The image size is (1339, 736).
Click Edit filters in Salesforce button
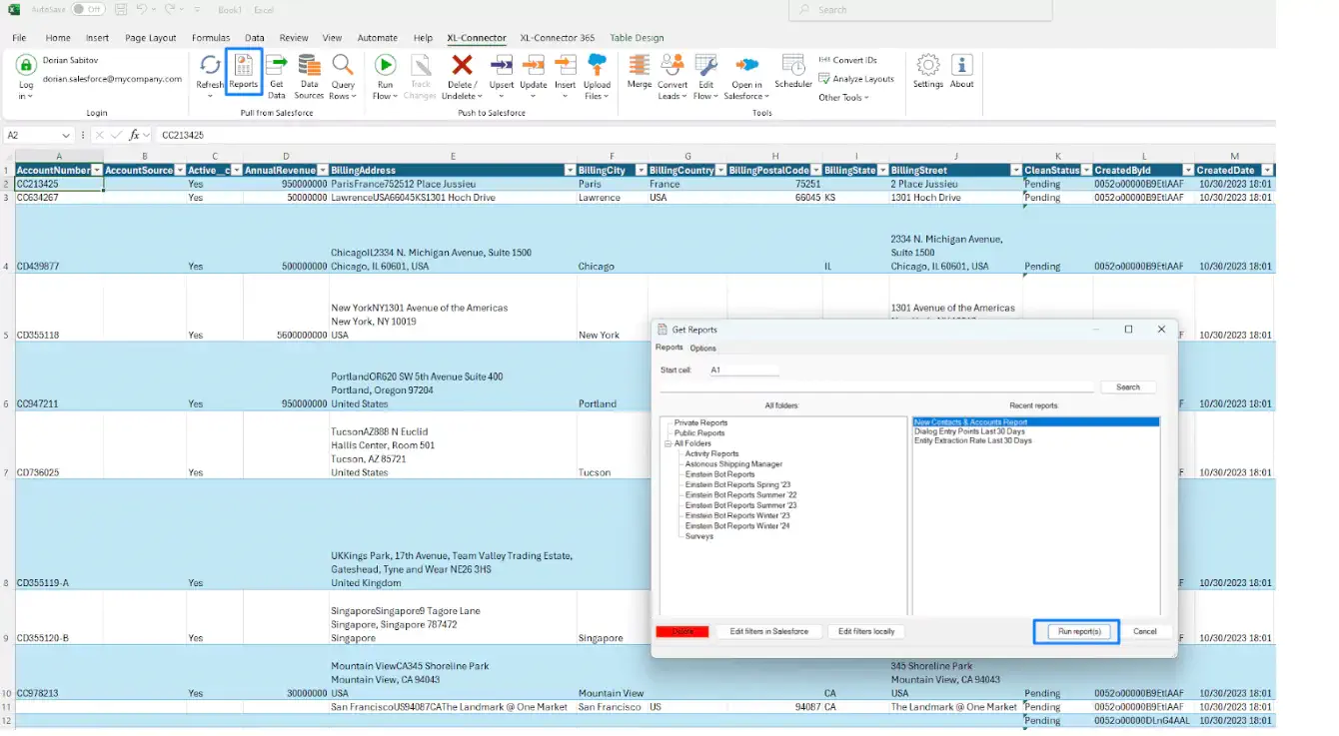pyautogui.click(x=768, y=632)
